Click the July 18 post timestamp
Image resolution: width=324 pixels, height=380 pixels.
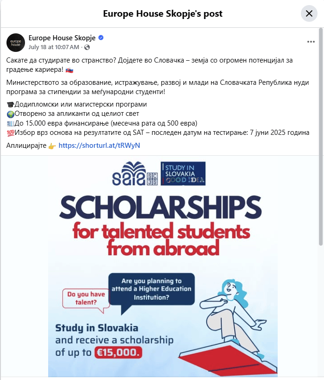(54, 47)
